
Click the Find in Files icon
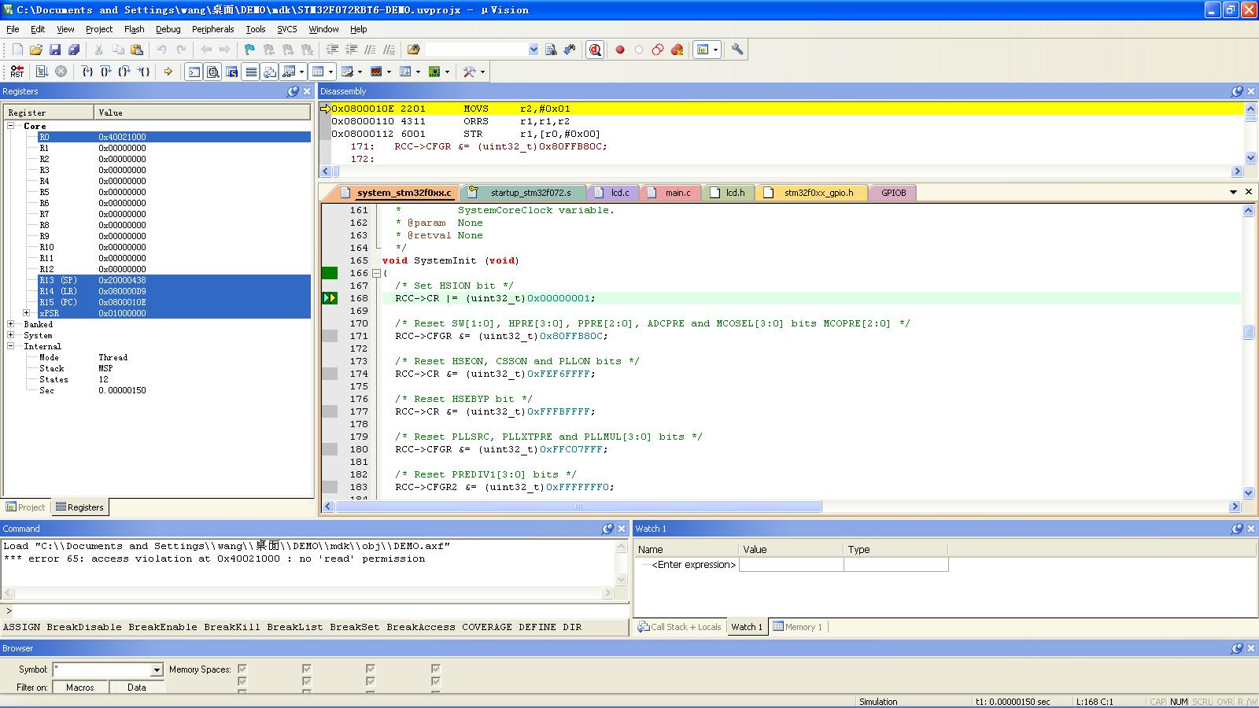413,50
